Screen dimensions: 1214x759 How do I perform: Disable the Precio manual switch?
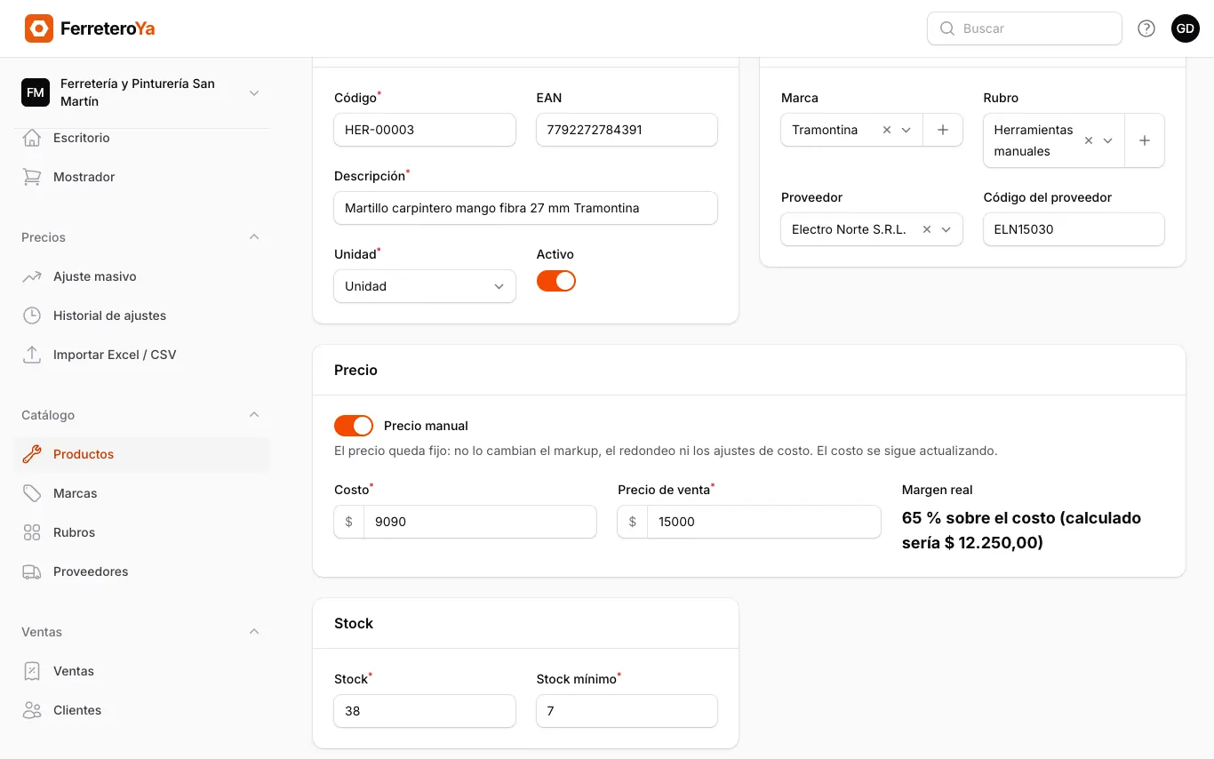pyautogui.click(x=354, y=426)
